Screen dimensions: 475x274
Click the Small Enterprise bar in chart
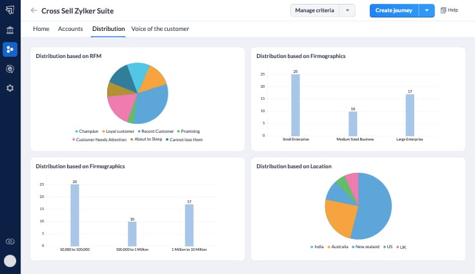tap(296, 104)
